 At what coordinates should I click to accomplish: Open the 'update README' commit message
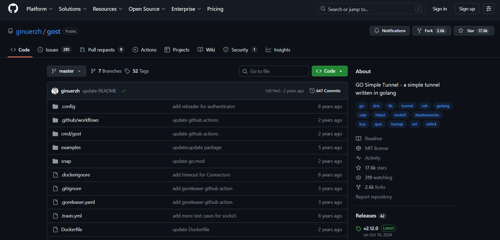coord(99,91)
